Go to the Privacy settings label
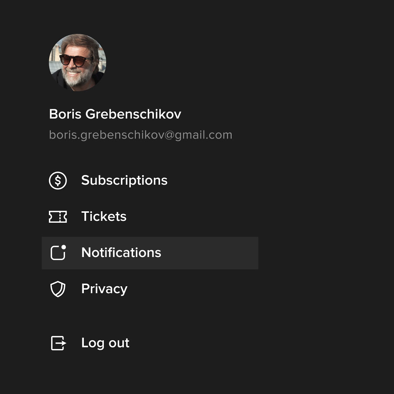This screenshot has width=394, height=394. 104,289
